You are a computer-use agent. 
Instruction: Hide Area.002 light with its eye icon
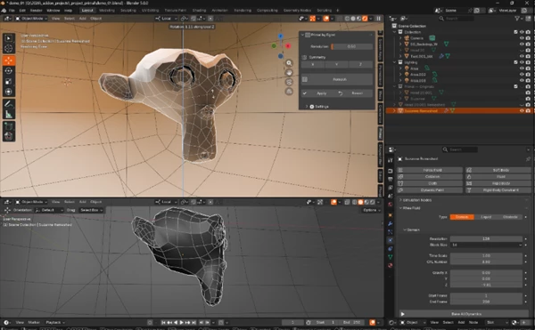pyautogui.click(x=522, y=74)
